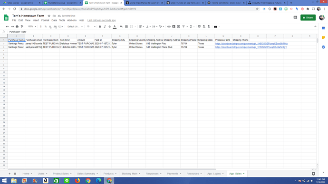Add a new sheet with plus icon

point(10,174)
